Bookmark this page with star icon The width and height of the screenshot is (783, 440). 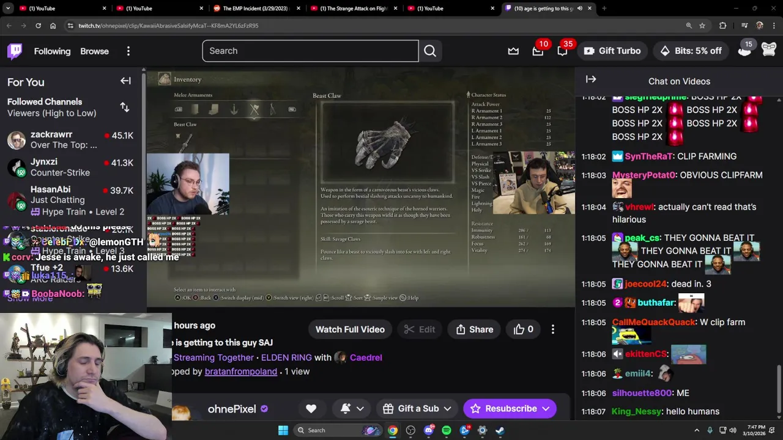(x=702, y=26)
